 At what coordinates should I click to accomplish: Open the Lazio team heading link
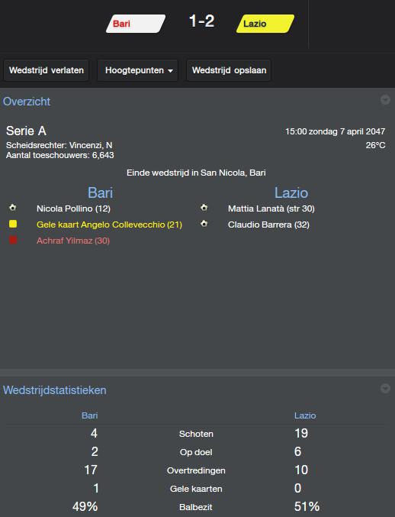pyautogui.click(x=291, y=193)
